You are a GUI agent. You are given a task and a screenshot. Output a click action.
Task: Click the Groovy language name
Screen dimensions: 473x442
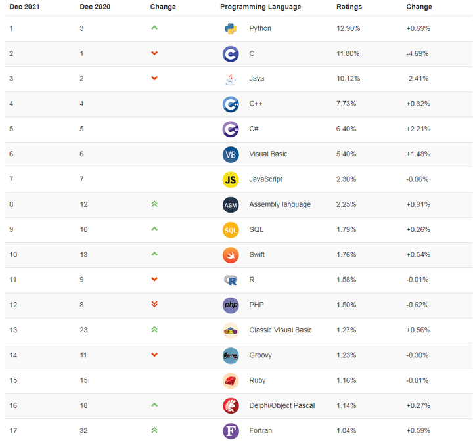pyautogui.click(x=260, y=355)
